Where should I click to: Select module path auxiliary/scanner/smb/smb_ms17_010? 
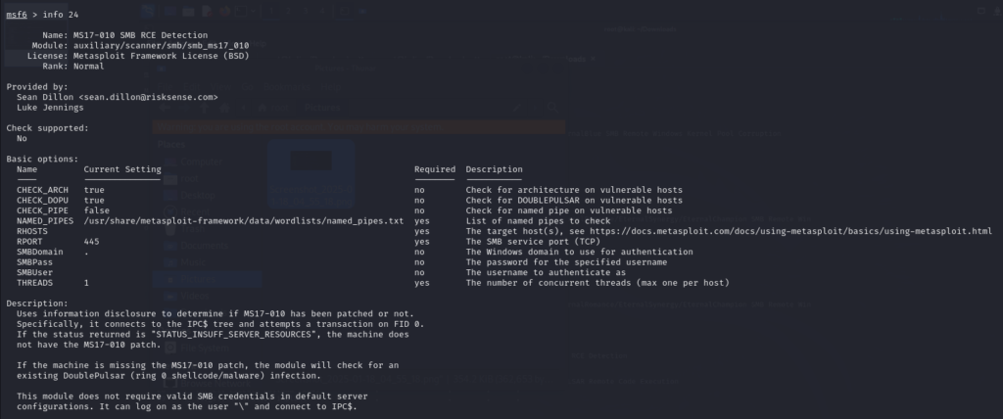click(x=161, y=45)
